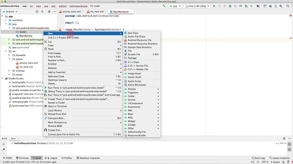Open the Layout Inspector

[280, 158]
